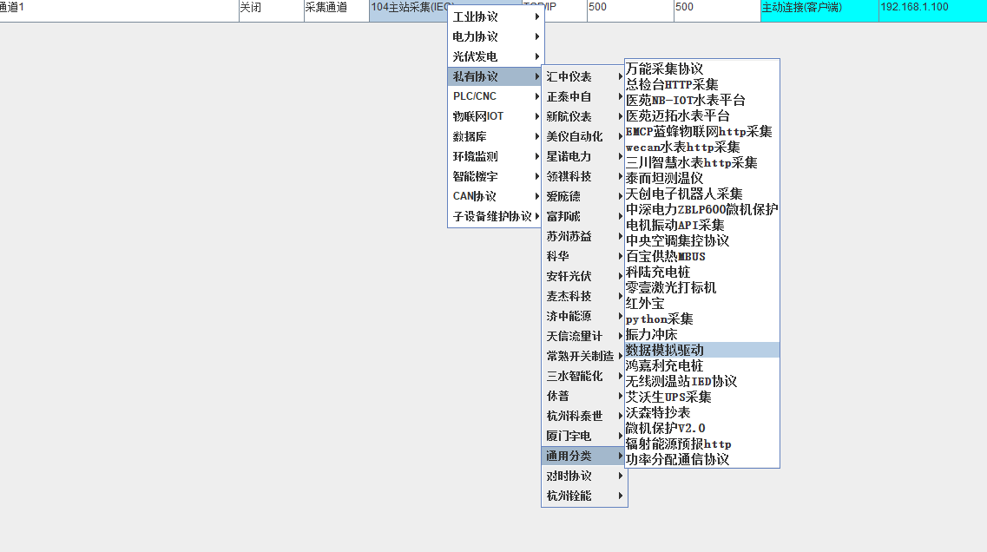This screenshot has height=552, width=987.
Task: Select 中央空调集控协议 protocol
Action: (x=702, y=240)
